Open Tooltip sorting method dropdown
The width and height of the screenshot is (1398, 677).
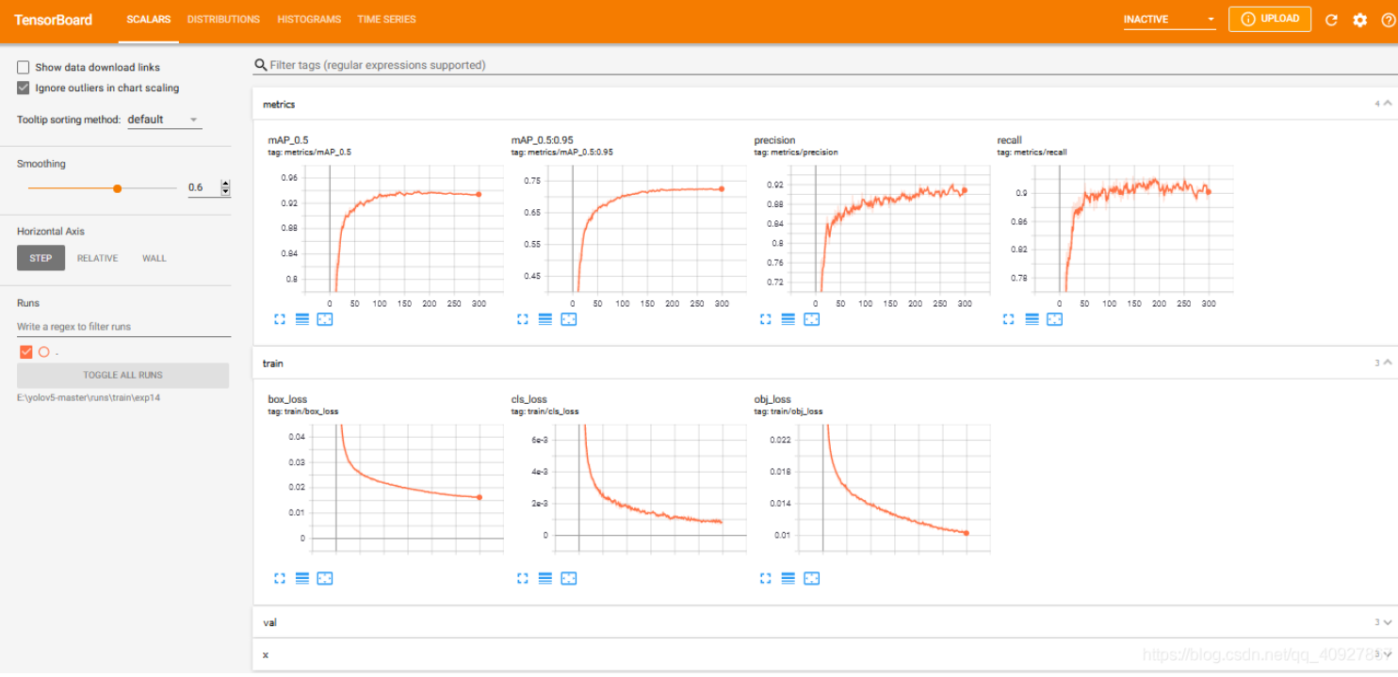tap(164, 120)
